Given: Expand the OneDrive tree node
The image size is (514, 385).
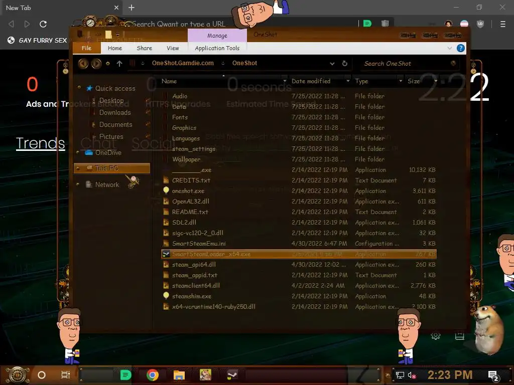Looking at the screenshot, I should pos(78,152).
